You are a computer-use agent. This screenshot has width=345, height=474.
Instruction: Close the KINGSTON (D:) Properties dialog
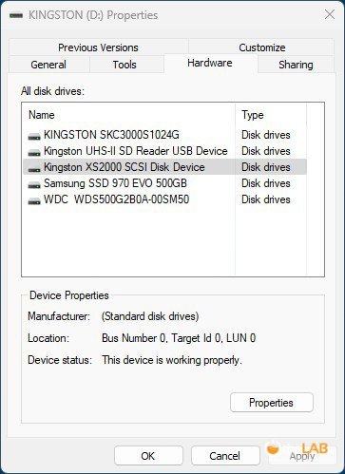click(x=330, y=14)
